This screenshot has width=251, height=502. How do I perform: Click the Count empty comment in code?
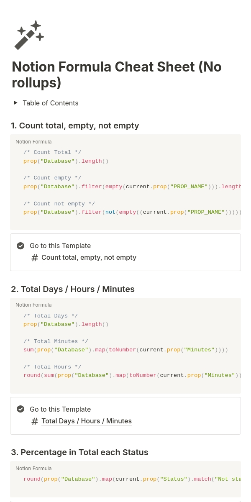click(x=52, y=178)
